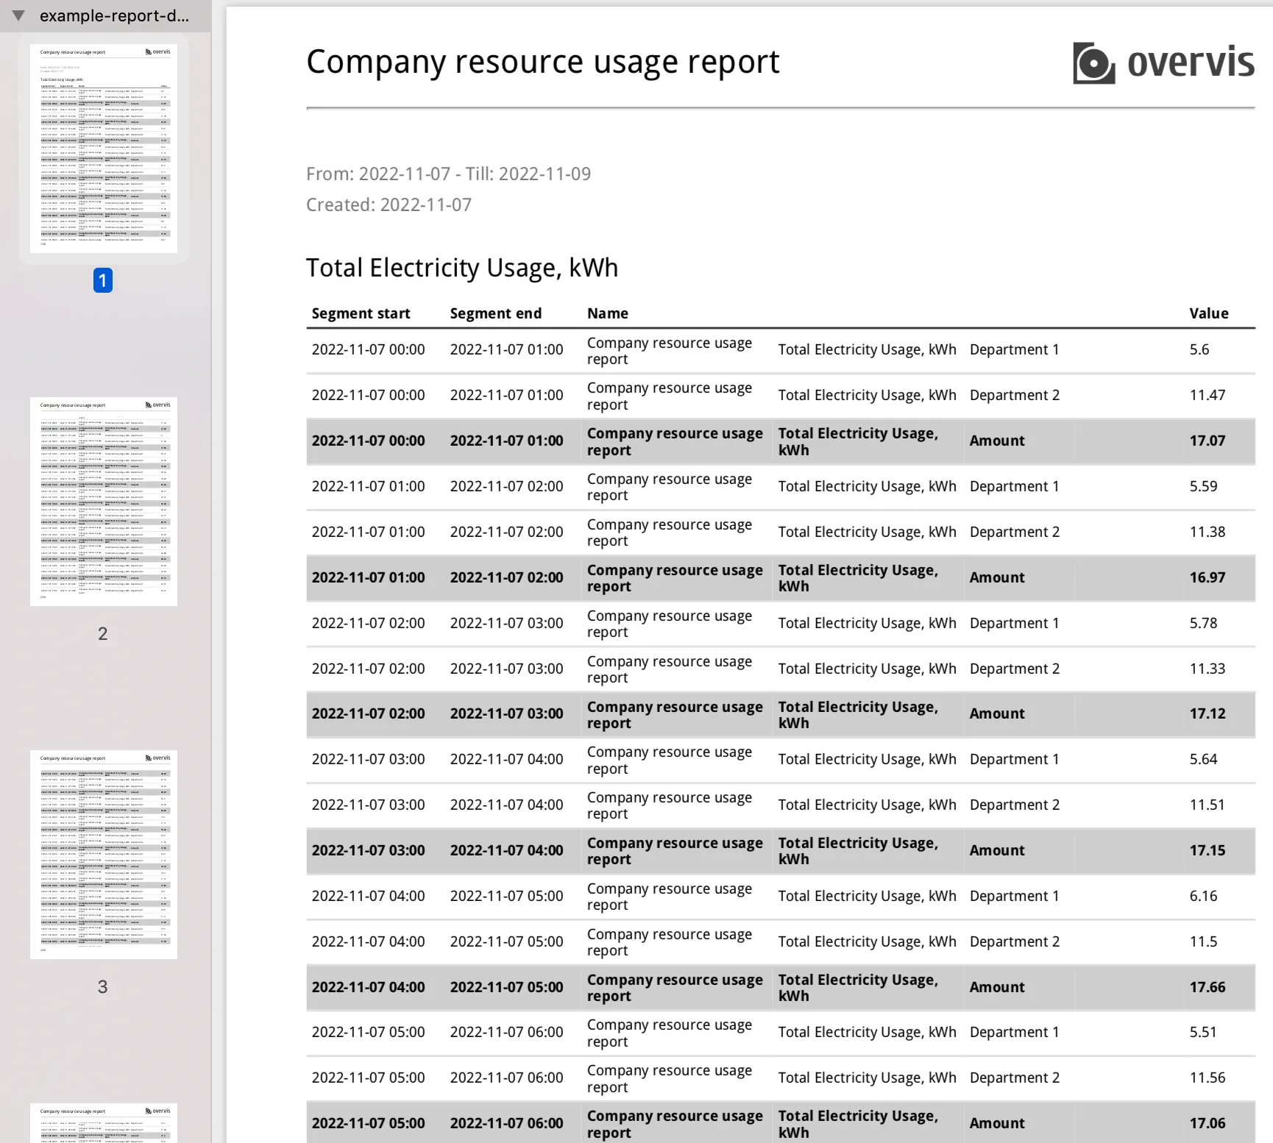Click the value 11.38 cell
The image size is (1273, 1143).
(x=1208, y=532)
